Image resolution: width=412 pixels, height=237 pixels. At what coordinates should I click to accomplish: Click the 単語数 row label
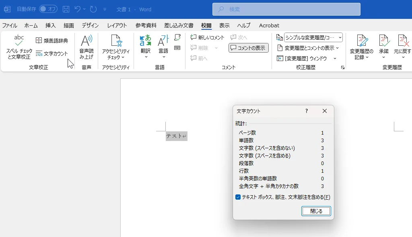click(x=246, y=141)
